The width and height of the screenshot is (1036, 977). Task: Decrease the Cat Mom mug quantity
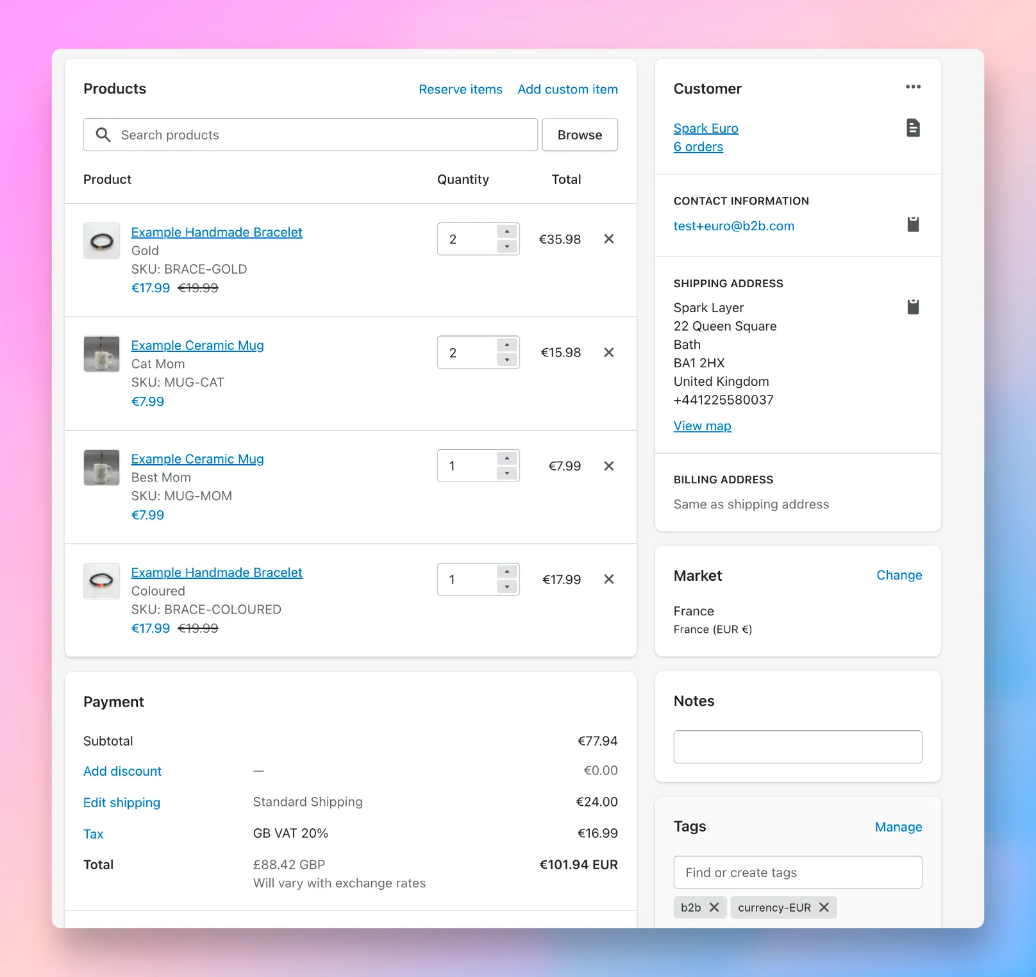[x=507, y=360]
